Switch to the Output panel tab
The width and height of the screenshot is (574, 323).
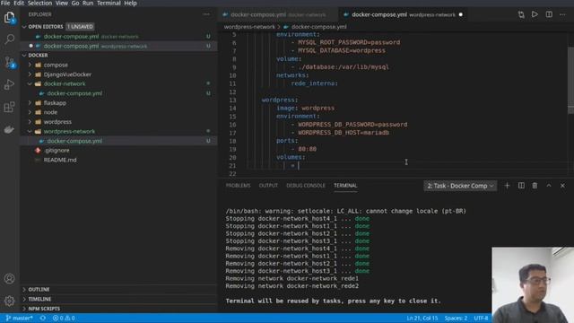(268, 186)
